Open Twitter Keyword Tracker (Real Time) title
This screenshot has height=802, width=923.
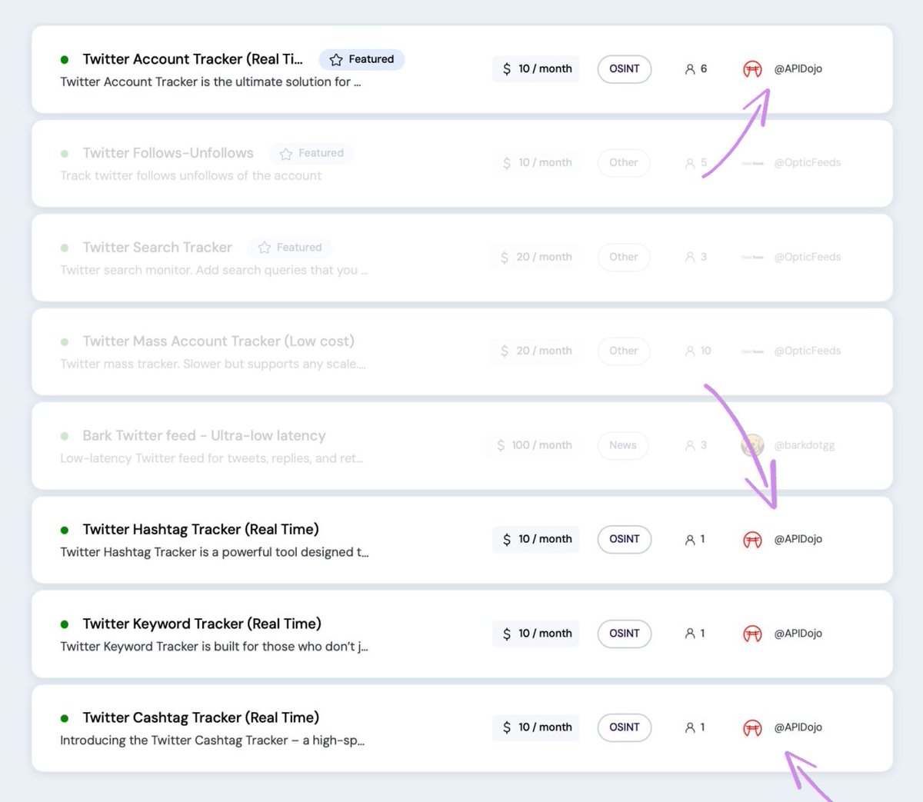[x=202, y=624]
